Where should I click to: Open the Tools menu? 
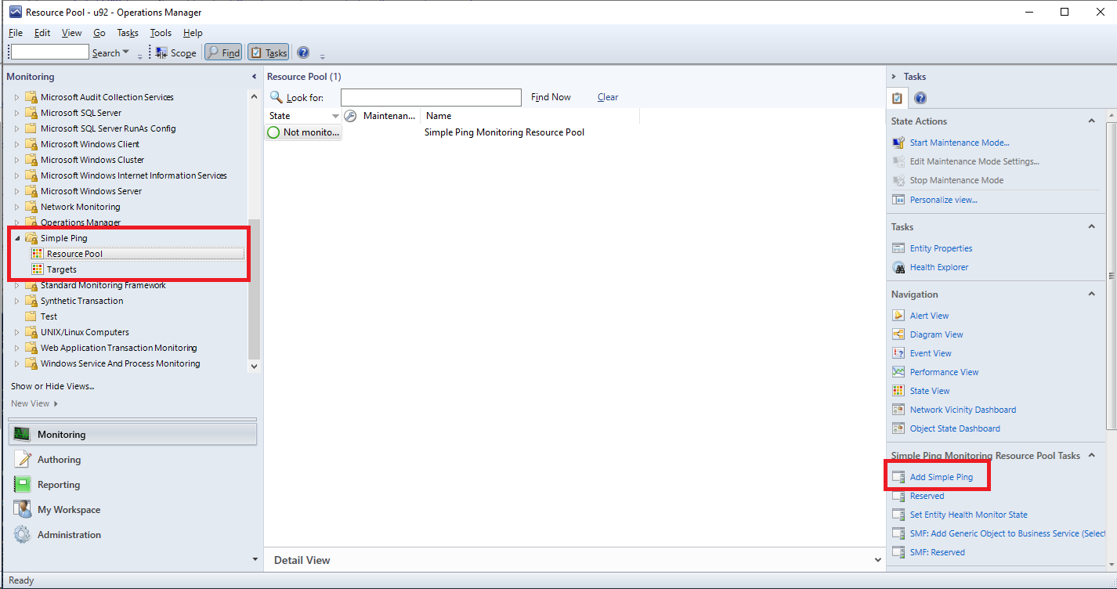pos(161,33)
